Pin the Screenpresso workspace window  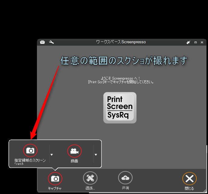click(x=188, y=42)
